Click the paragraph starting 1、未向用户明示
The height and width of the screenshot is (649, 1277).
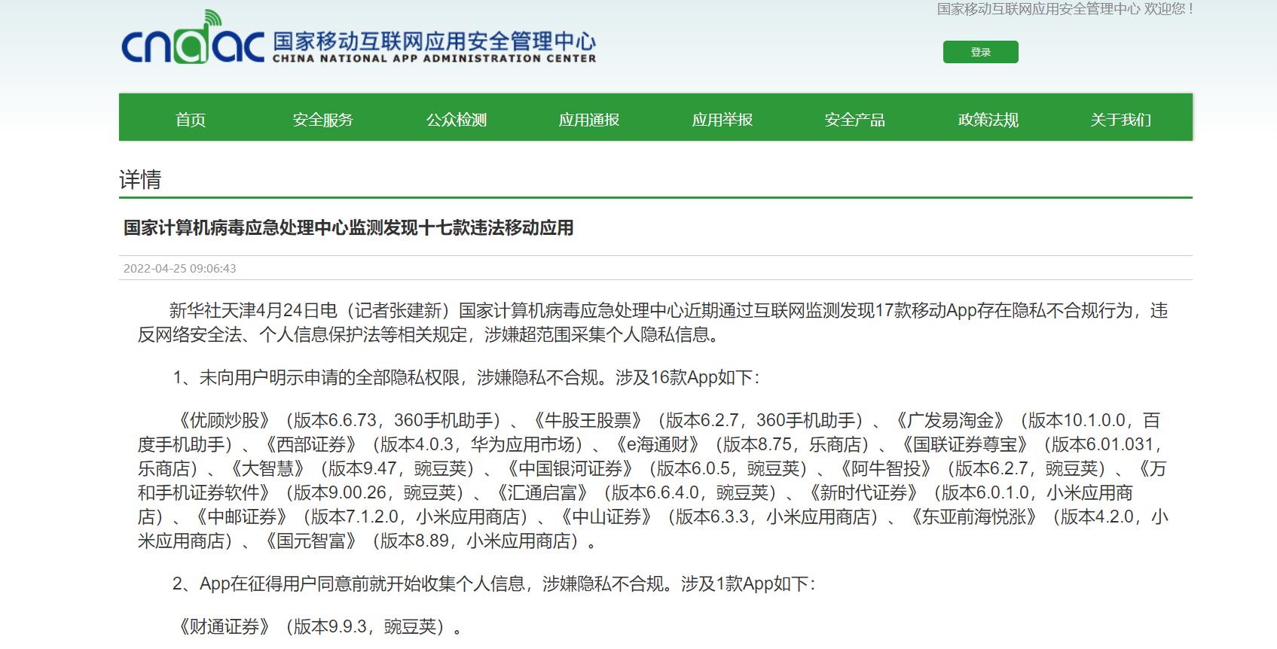click(x=466, y=377)
